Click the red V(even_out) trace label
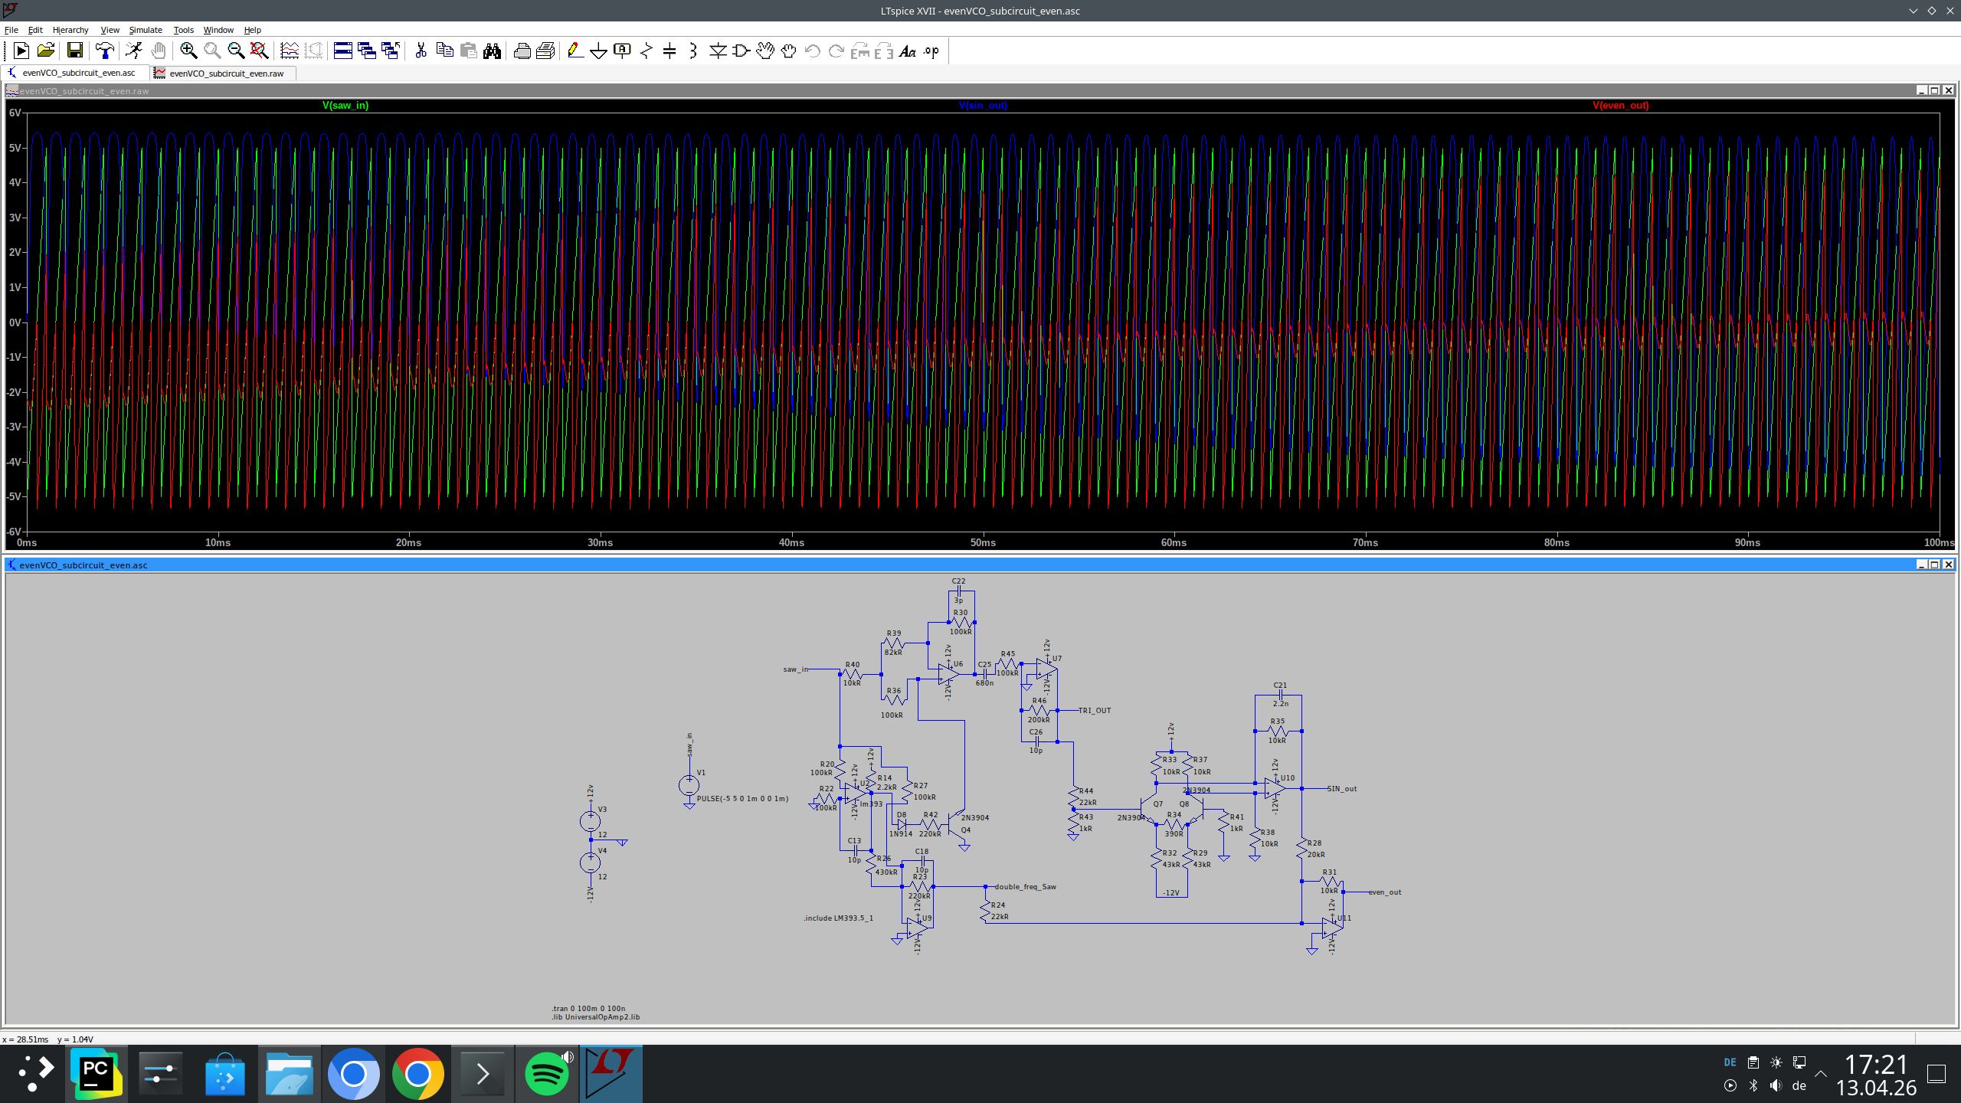This screenshot has width=1961, height=1103. tap(1620, 106)
